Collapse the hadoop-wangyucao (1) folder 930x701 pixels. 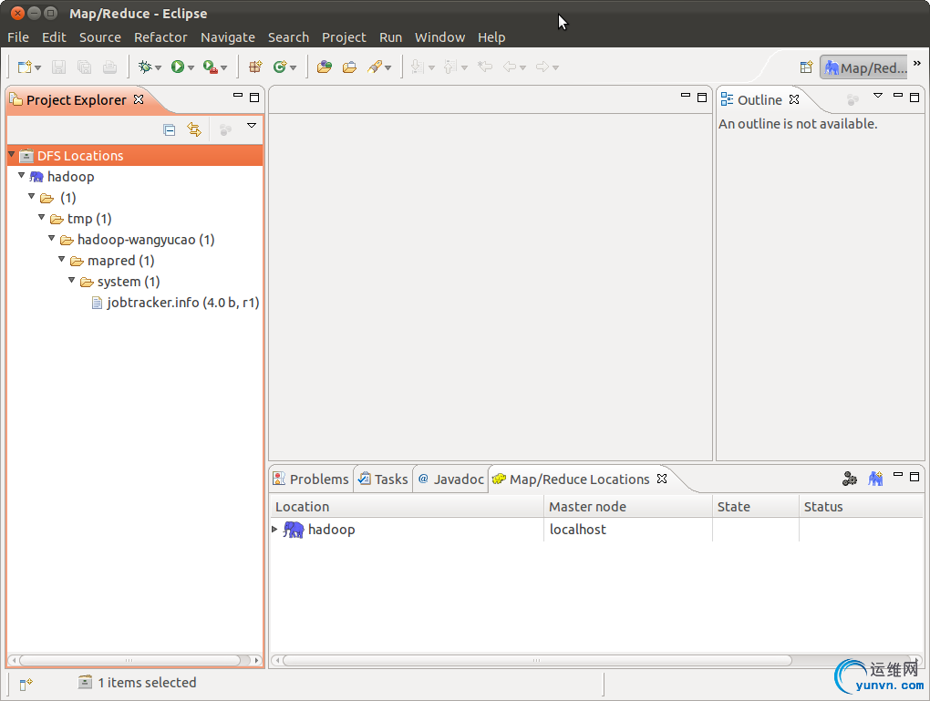point(52,239)
